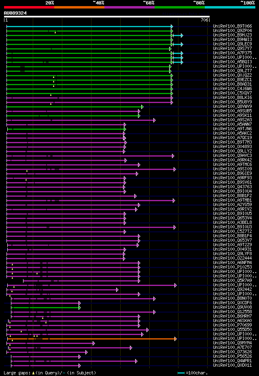This screenshot has height=376, width=259.
Task: Open the UniRef100_Q9S7Y7 hit label
Action: click(x=232, y=49)
